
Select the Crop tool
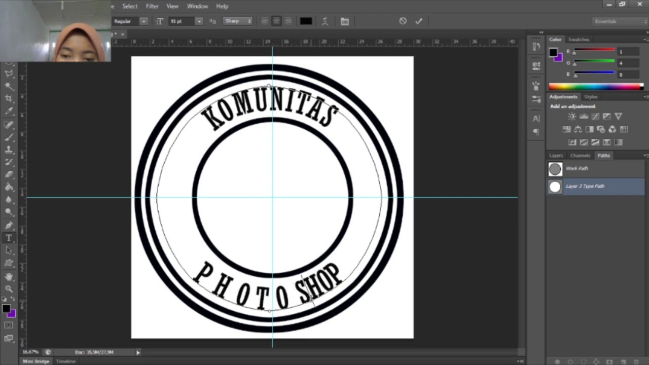pyautogui.click(x=9, y=98)
